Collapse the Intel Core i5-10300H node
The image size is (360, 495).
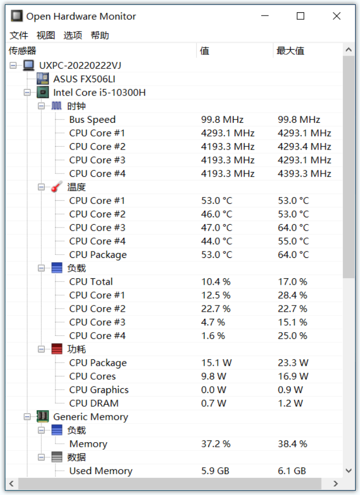point(27,92)
